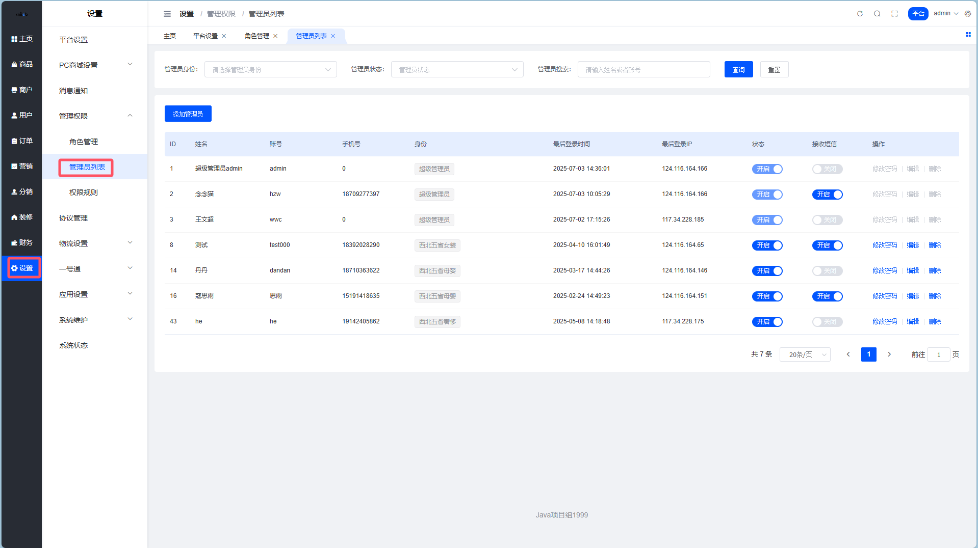Turn off SMS receiving for 念念猫
Viewport: 978px width, 548px height.
tap(827, 195)
